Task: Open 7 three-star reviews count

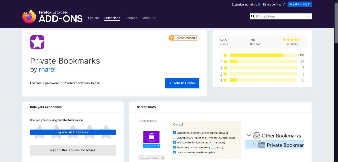Action: pyautogui.click(x=303, y=68)
